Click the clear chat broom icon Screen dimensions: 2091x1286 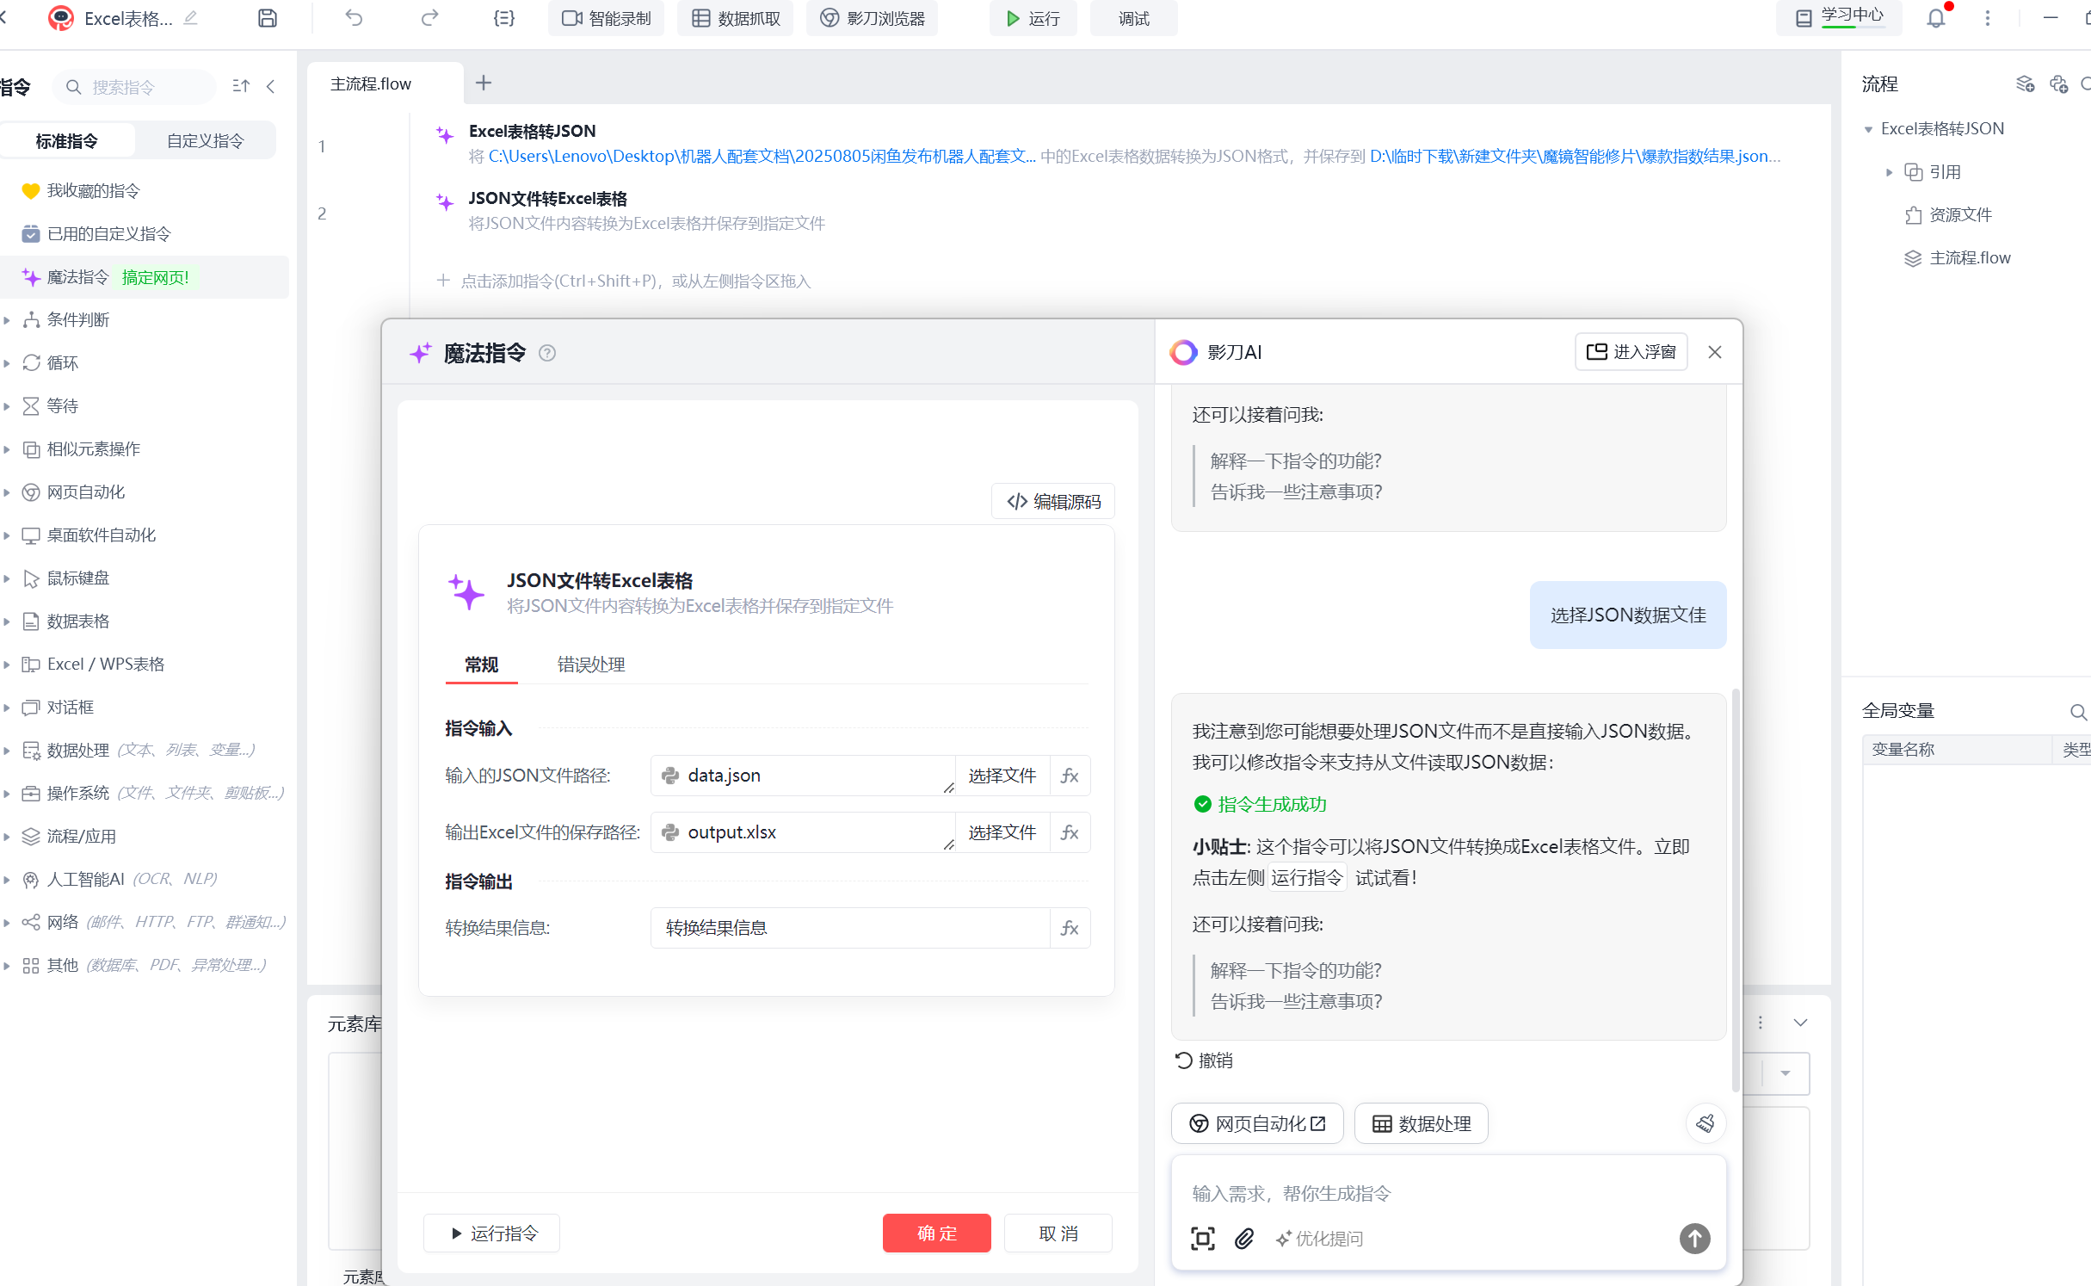[1705, 1123]
